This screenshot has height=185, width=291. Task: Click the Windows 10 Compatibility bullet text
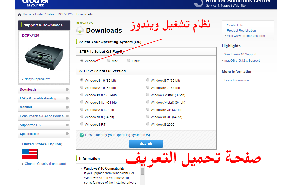(104, 169)
